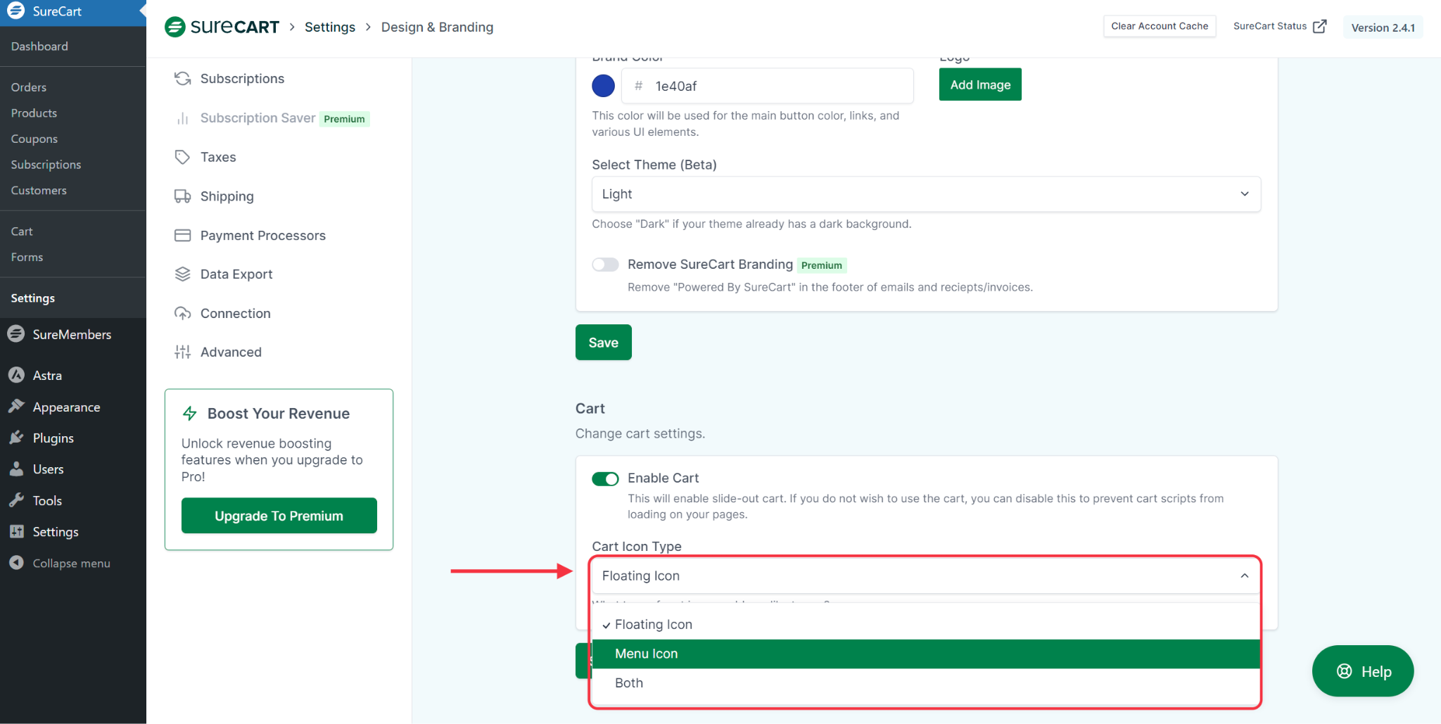Viewport: 1441px width, 724px height.
Task: Toggle the Remove SureCart Branding switch
Action: tap(605, 265)
